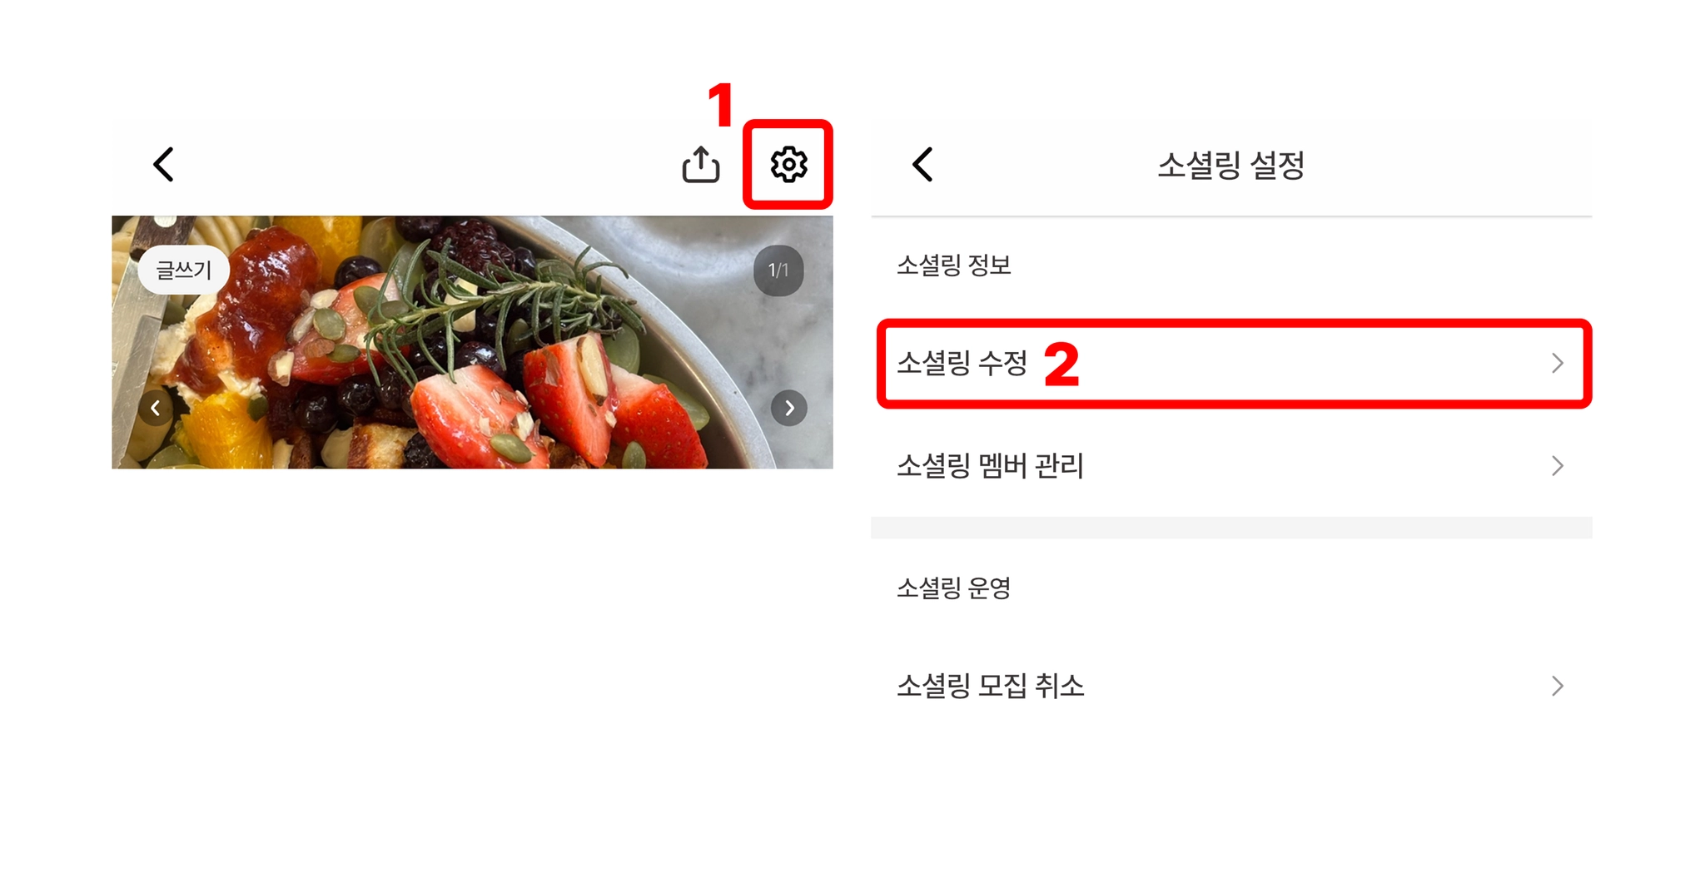The width and height of the screenshot is (1705, 873).
Task: Click the red number 1 annotation
Action: pos(720,105)
